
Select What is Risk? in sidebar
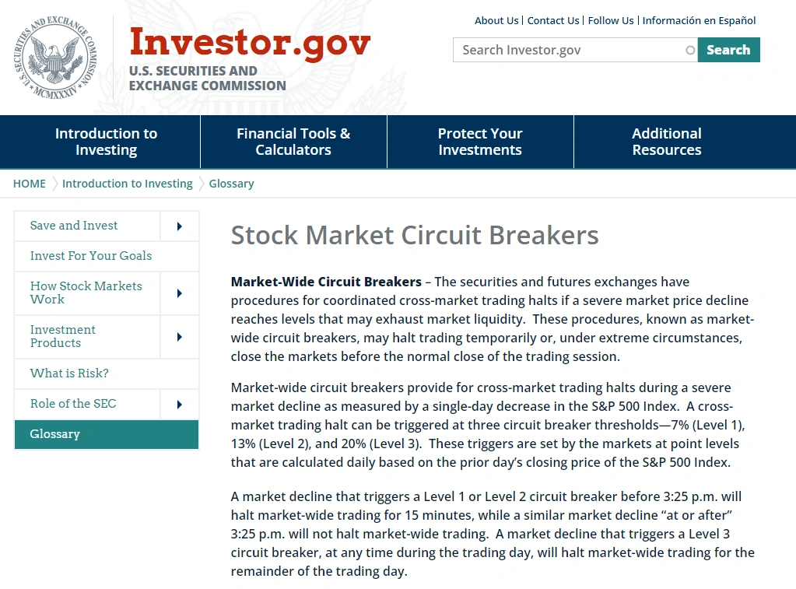click(x=69, y=373)
